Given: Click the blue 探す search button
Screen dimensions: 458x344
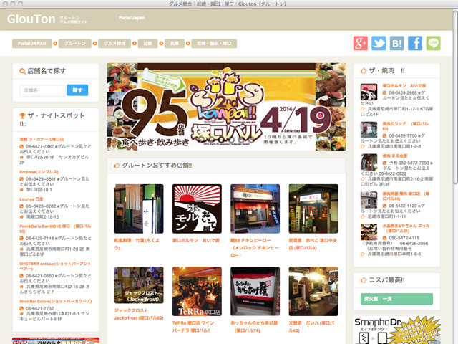Looking at the screenshot, I should (77, 90).
